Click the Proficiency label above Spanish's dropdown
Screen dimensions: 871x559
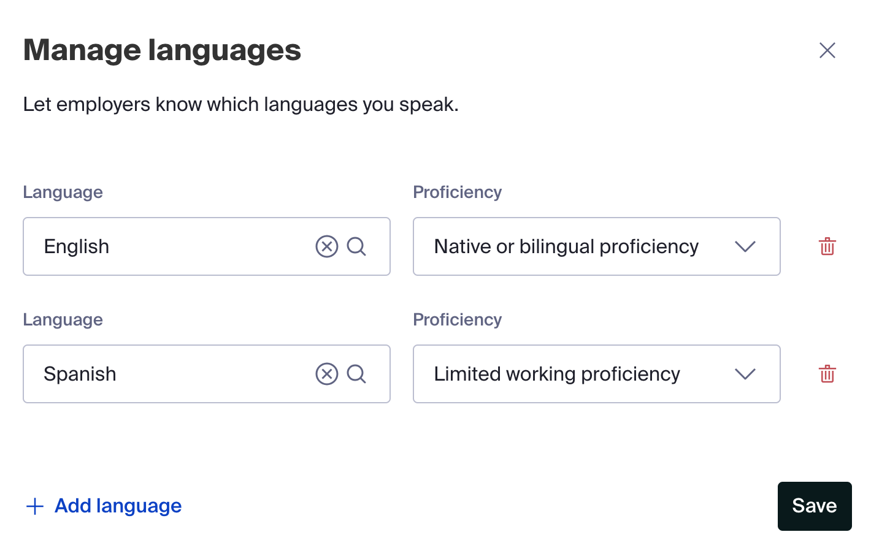457,319
